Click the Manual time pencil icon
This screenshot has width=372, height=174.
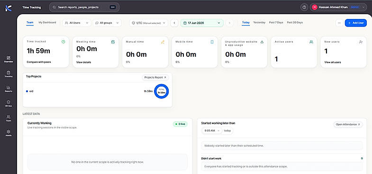click(x=163, y=42)
